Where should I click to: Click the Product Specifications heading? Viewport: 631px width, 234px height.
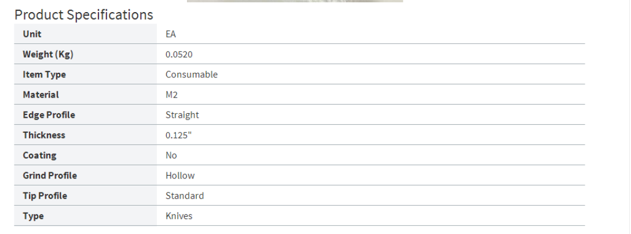click(84, 15)
